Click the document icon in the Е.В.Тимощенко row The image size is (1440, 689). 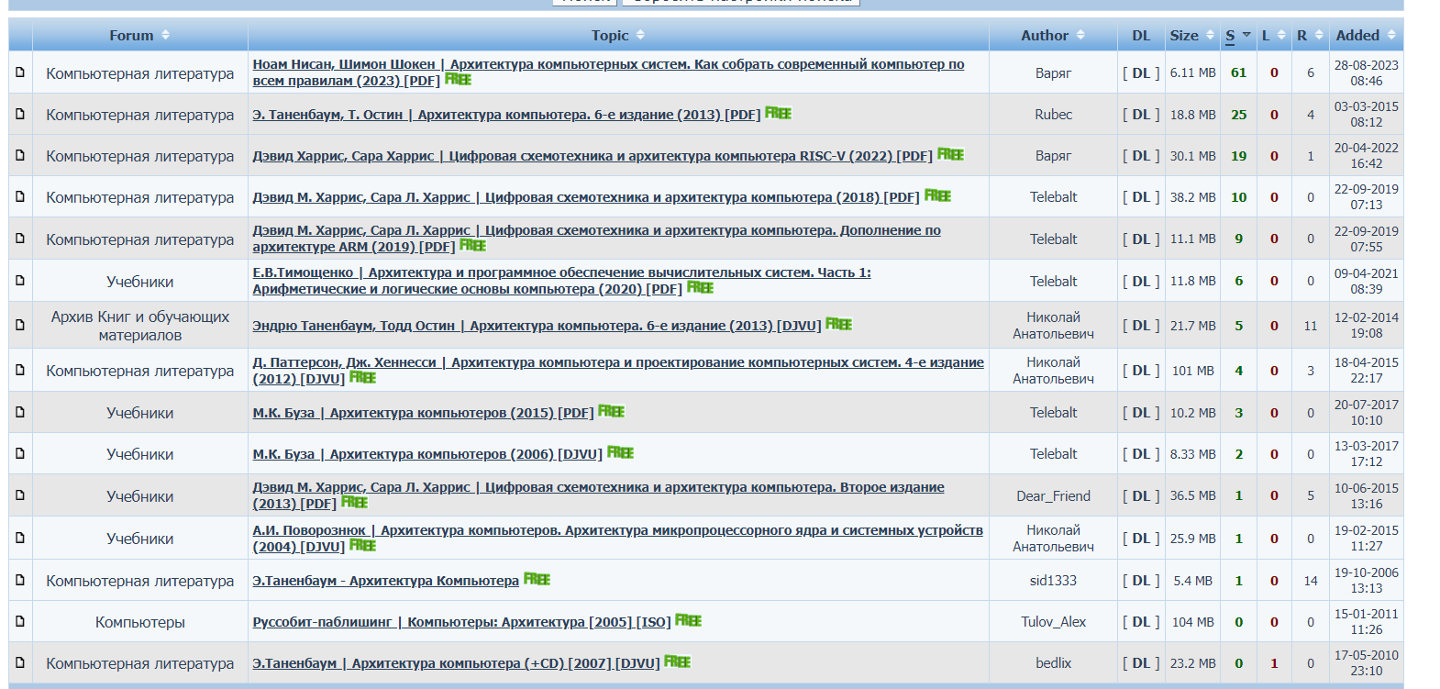20,281
